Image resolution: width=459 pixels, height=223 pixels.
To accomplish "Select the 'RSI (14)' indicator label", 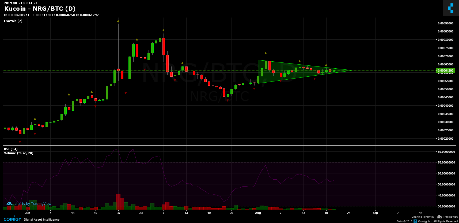I will coord(11,149).
